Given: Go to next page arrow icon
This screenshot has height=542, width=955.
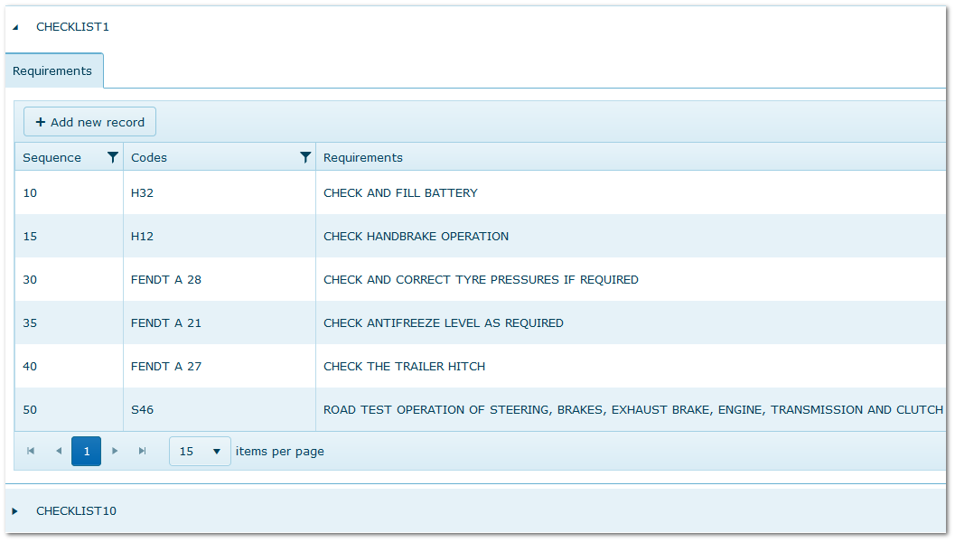Looking at the screenshot, I should point(115,451).
